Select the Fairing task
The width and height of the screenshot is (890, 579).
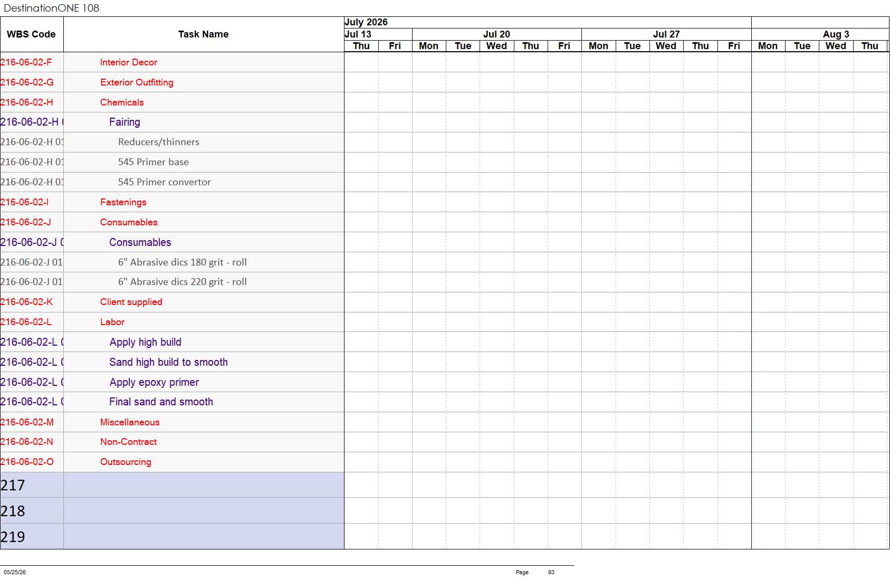[x=125, y=122]
